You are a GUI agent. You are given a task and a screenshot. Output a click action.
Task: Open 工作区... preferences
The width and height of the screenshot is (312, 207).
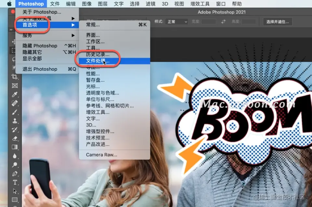point(114,42)
